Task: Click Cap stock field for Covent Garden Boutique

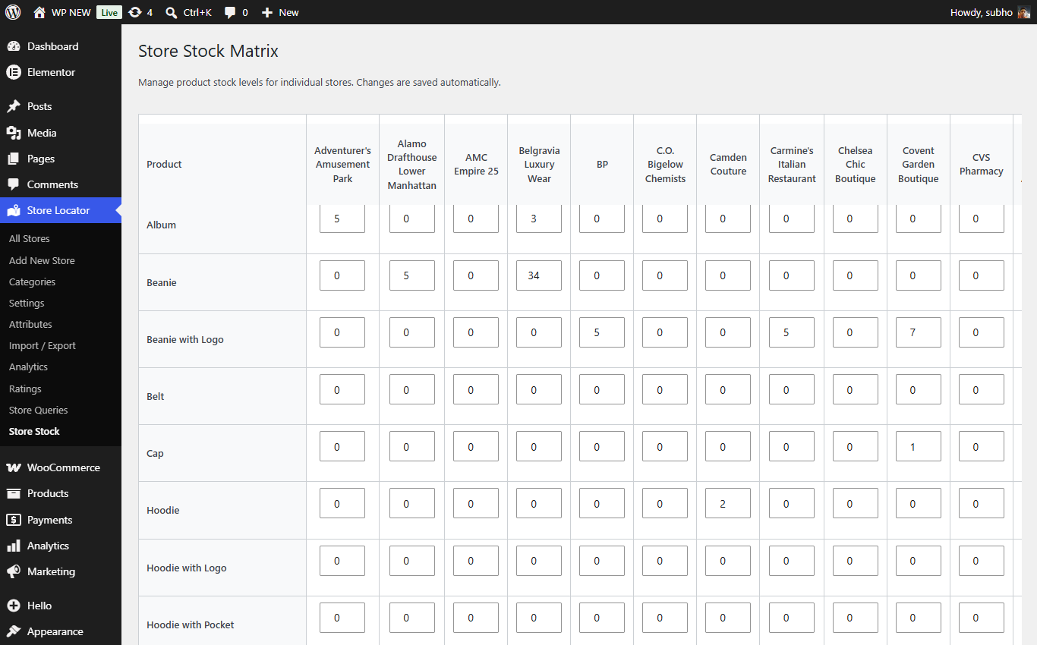Action: [919, 446]
